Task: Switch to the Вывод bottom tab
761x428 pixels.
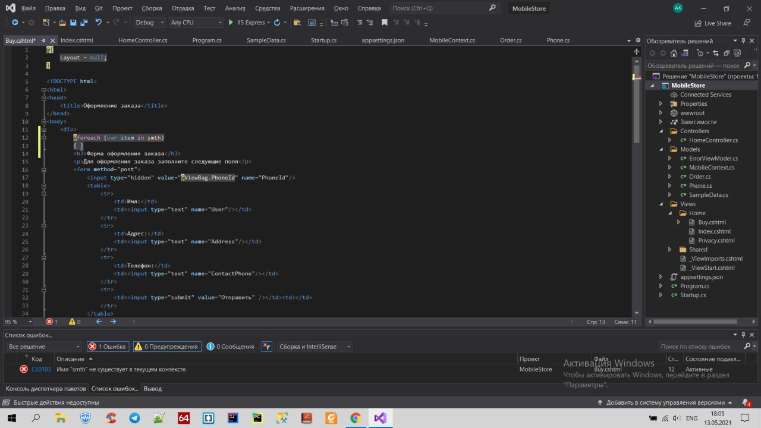Action: click(153, 389)
